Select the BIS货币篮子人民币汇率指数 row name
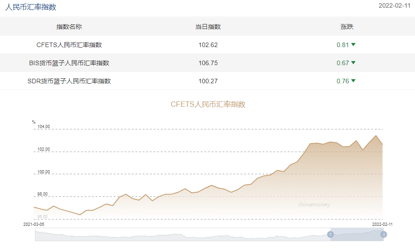Screen dimensions: 415x248 (x=69, y=63)
